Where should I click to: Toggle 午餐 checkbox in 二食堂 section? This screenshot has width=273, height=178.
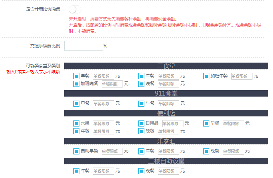pos(141,76)
